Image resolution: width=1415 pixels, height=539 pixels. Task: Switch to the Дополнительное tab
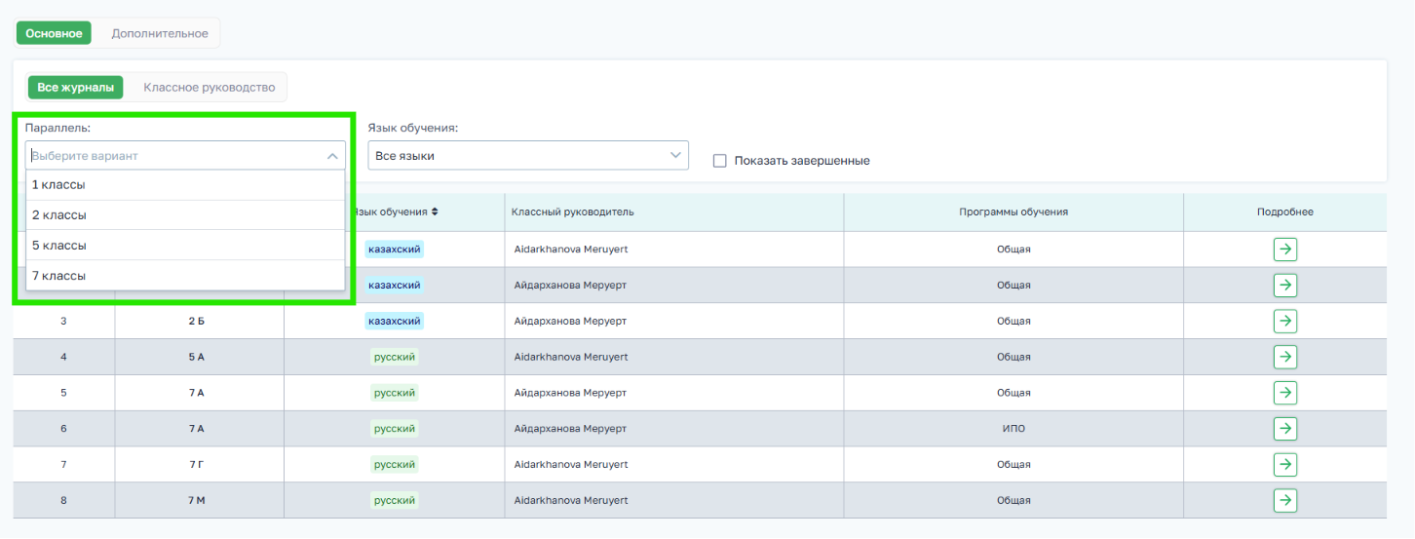[x=160, y=33]
